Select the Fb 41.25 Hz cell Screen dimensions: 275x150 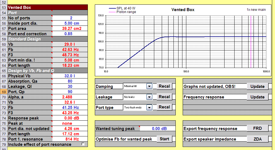(x=70, y=108)
